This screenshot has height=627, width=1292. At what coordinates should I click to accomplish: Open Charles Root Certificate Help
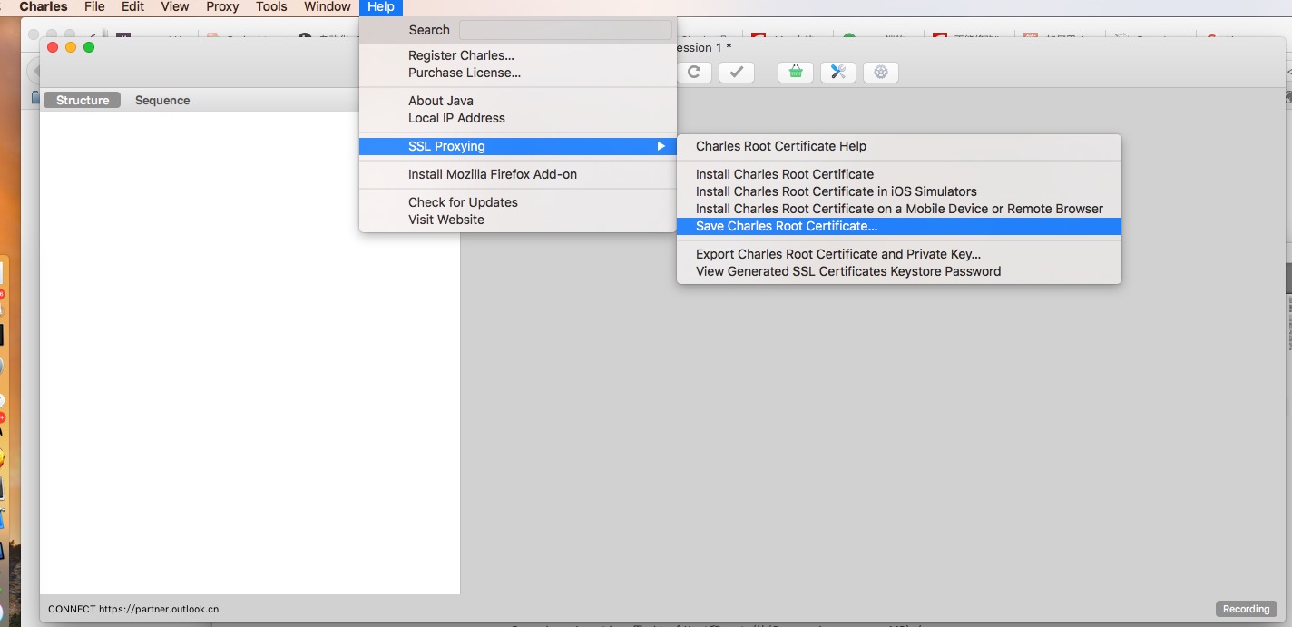899,146
